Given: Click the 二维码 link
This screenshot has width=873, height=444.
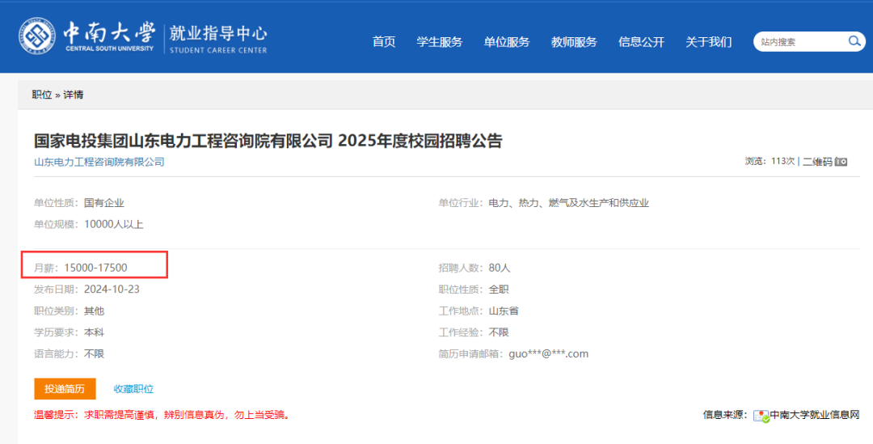Looking at the screenshot, I should [x=817, y=162].
